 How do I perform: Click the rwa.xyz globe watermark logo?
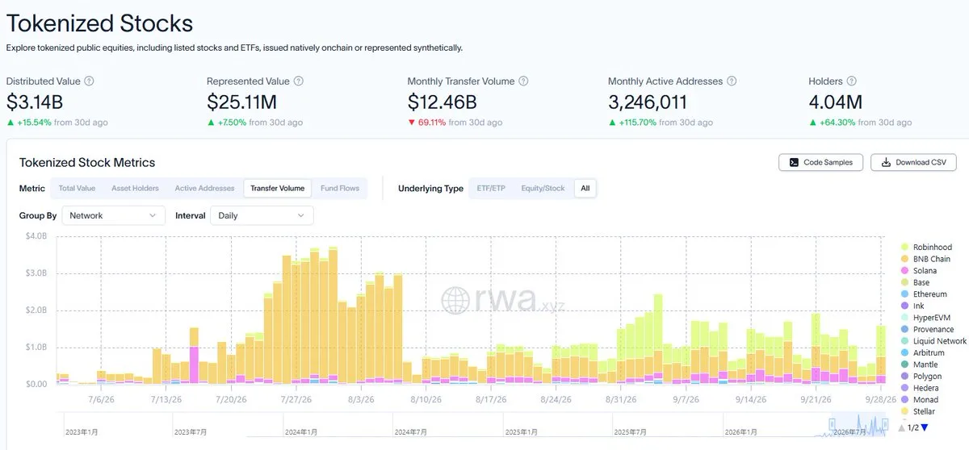[x=456, y=300]
